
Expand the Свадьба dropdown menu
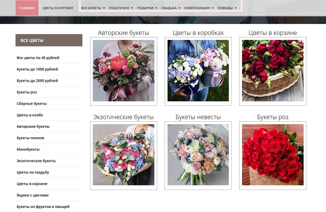pyautogui.click(x=171, y=8)
